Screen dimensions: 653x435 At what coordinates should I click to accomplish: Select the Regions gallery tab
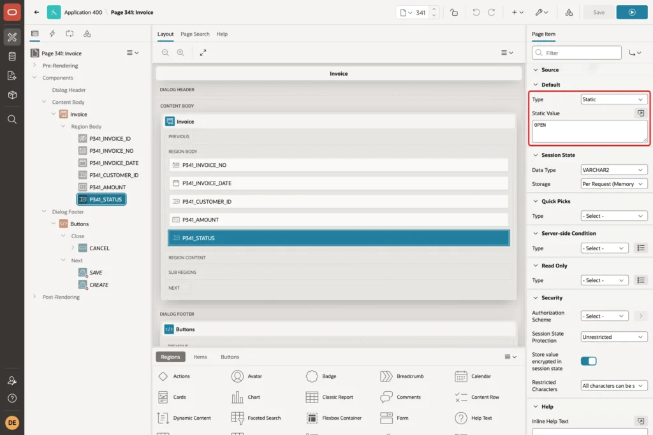point(170,357)
